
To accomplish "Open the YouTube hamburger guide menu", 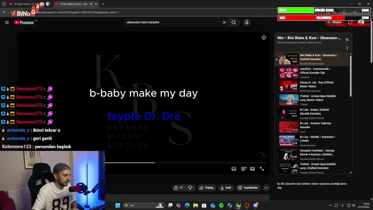I will click(x=7, y=22).
